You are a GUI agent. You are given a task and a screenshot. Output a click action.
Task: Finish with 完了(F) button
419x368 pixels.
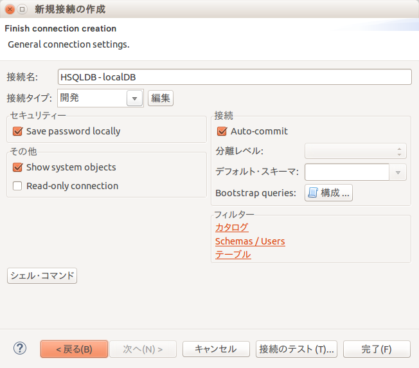(377, 349)
